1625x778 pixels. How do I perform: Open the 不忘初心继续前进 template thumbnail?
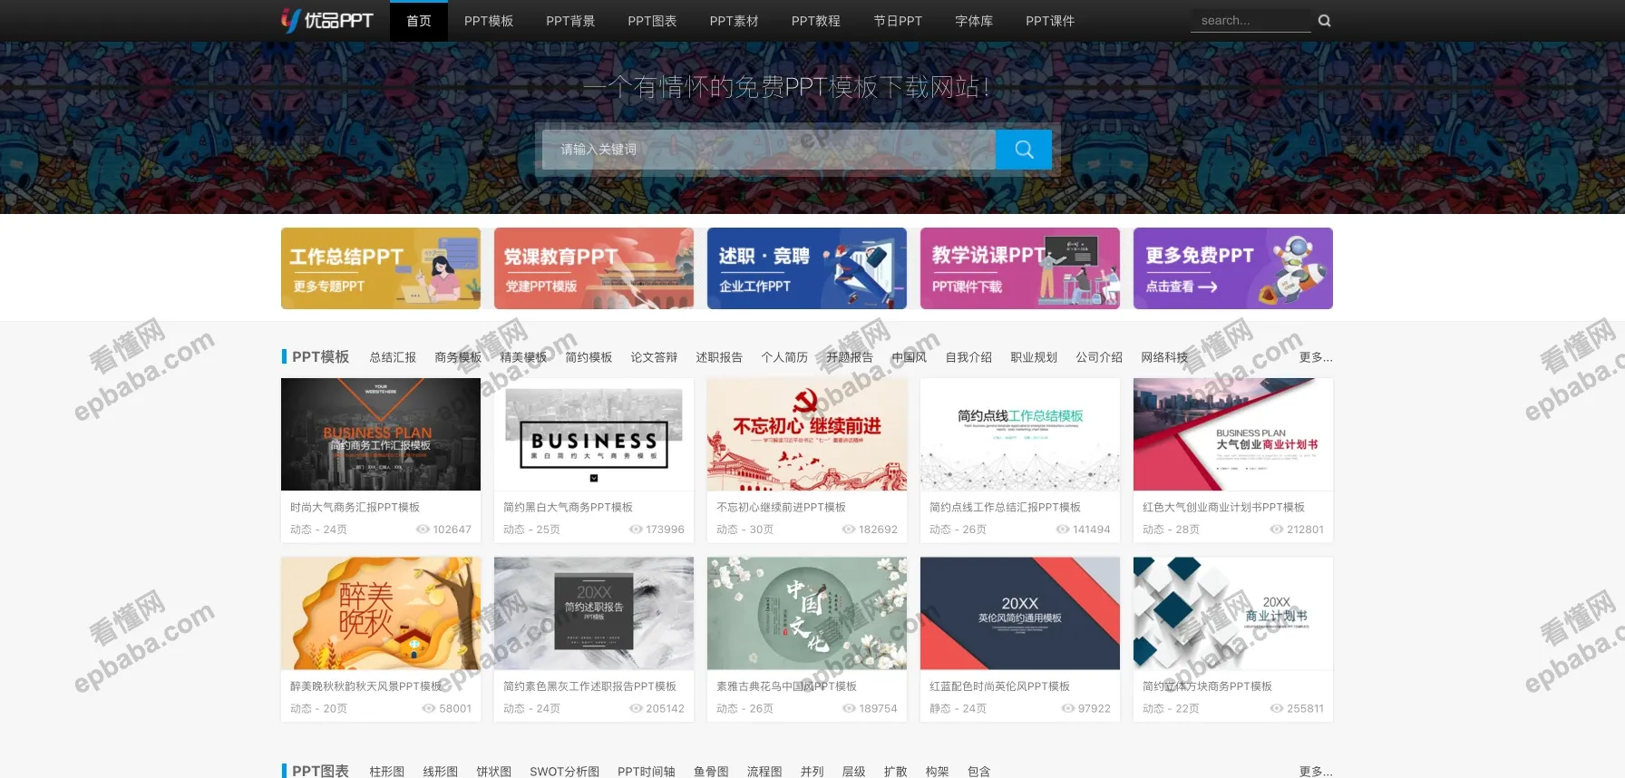coord(807,434)
